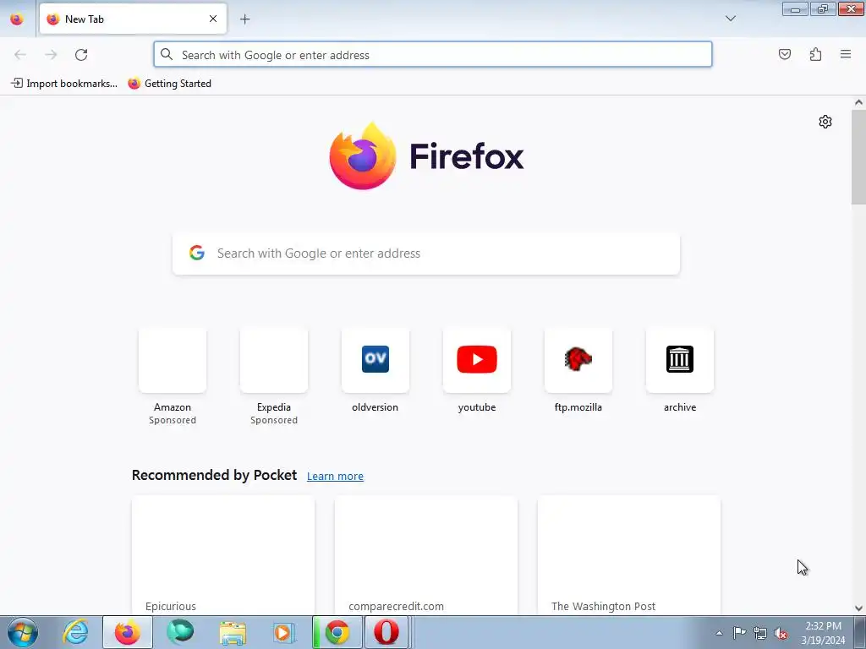
Task: Expand the list all tabs chevron
Action: (x=730, y=19)
